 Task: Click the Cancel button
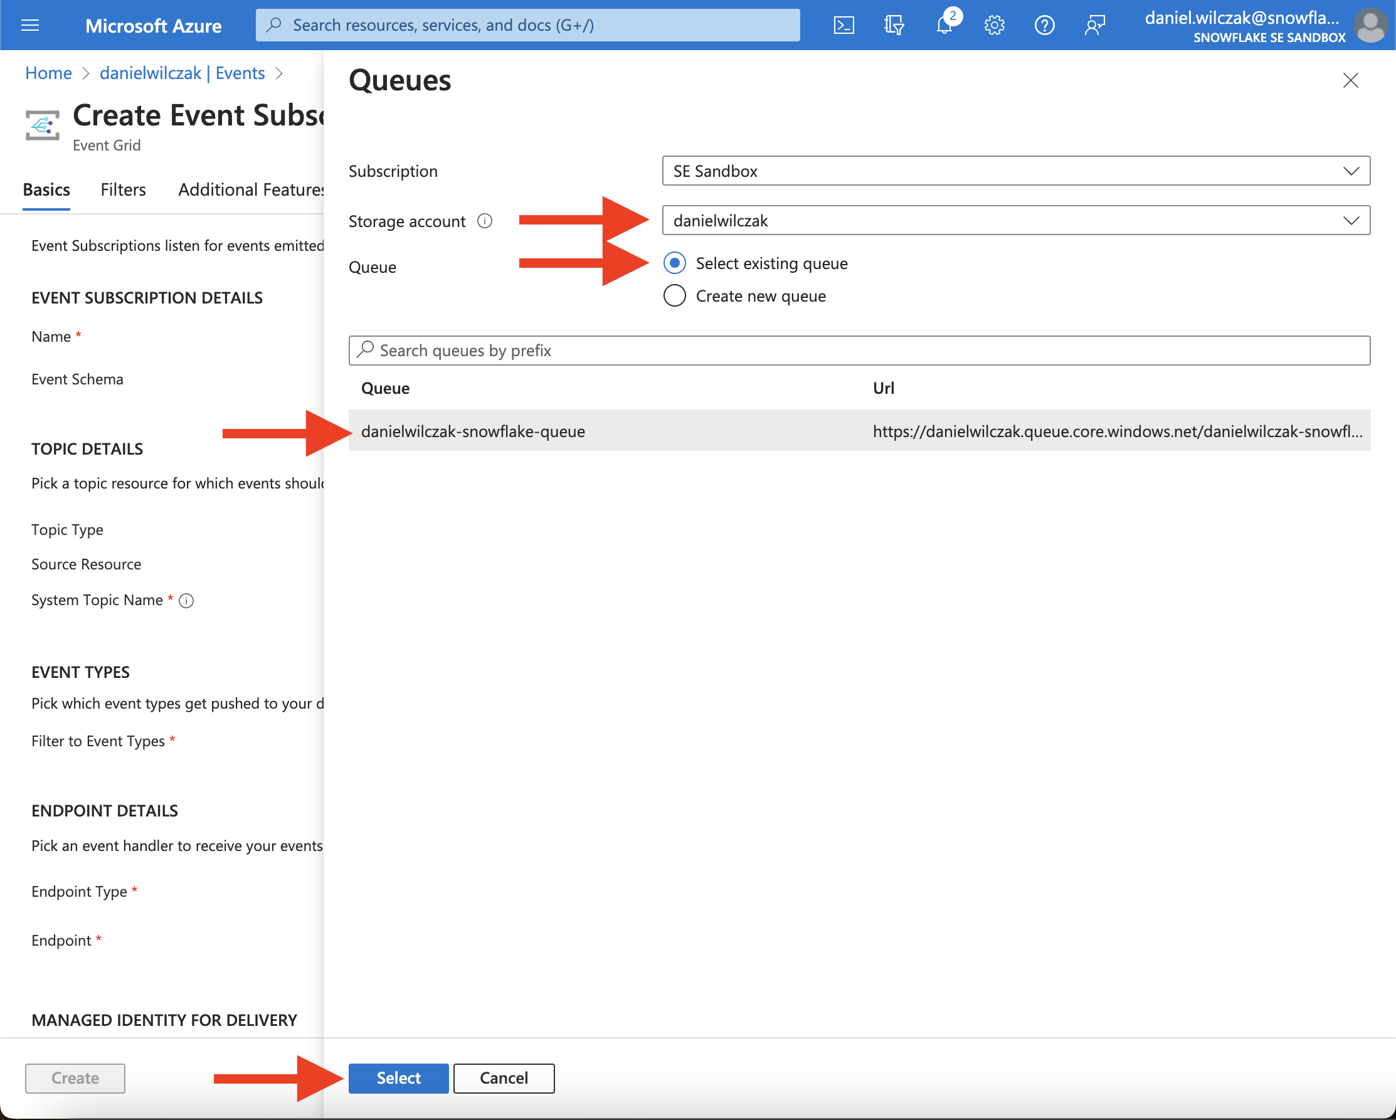click(504, 1078)
